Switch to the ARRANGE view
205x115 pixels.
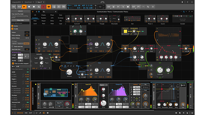(x=20, y=113)
